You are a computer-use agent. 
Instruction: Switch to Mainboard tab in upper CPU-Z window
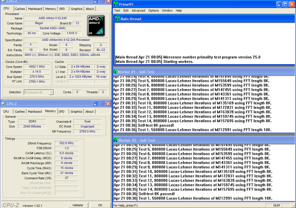[x=35, y=9]
